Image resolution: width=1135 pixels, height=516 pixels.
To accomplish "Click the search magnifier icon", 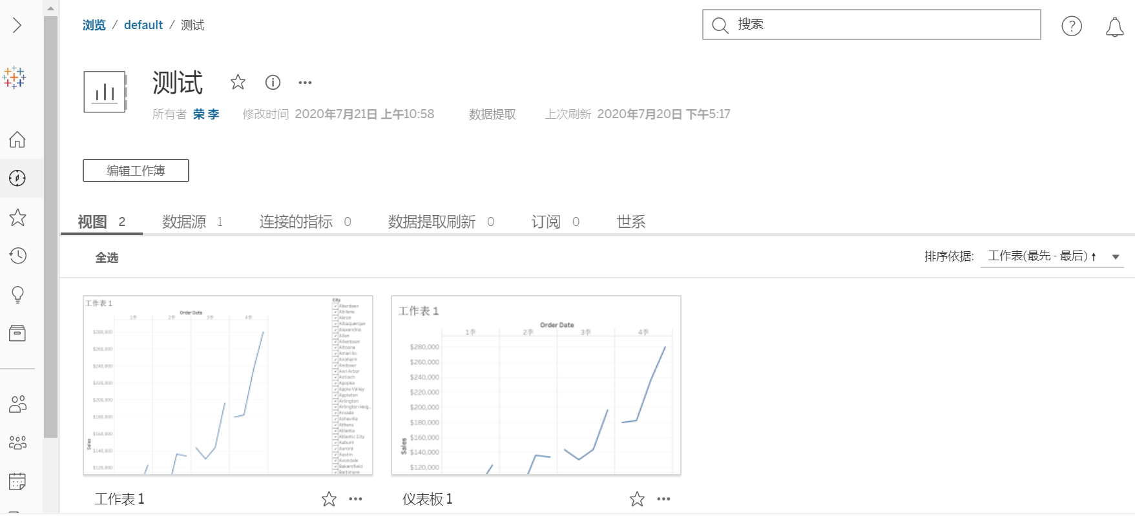I will 720,25.
